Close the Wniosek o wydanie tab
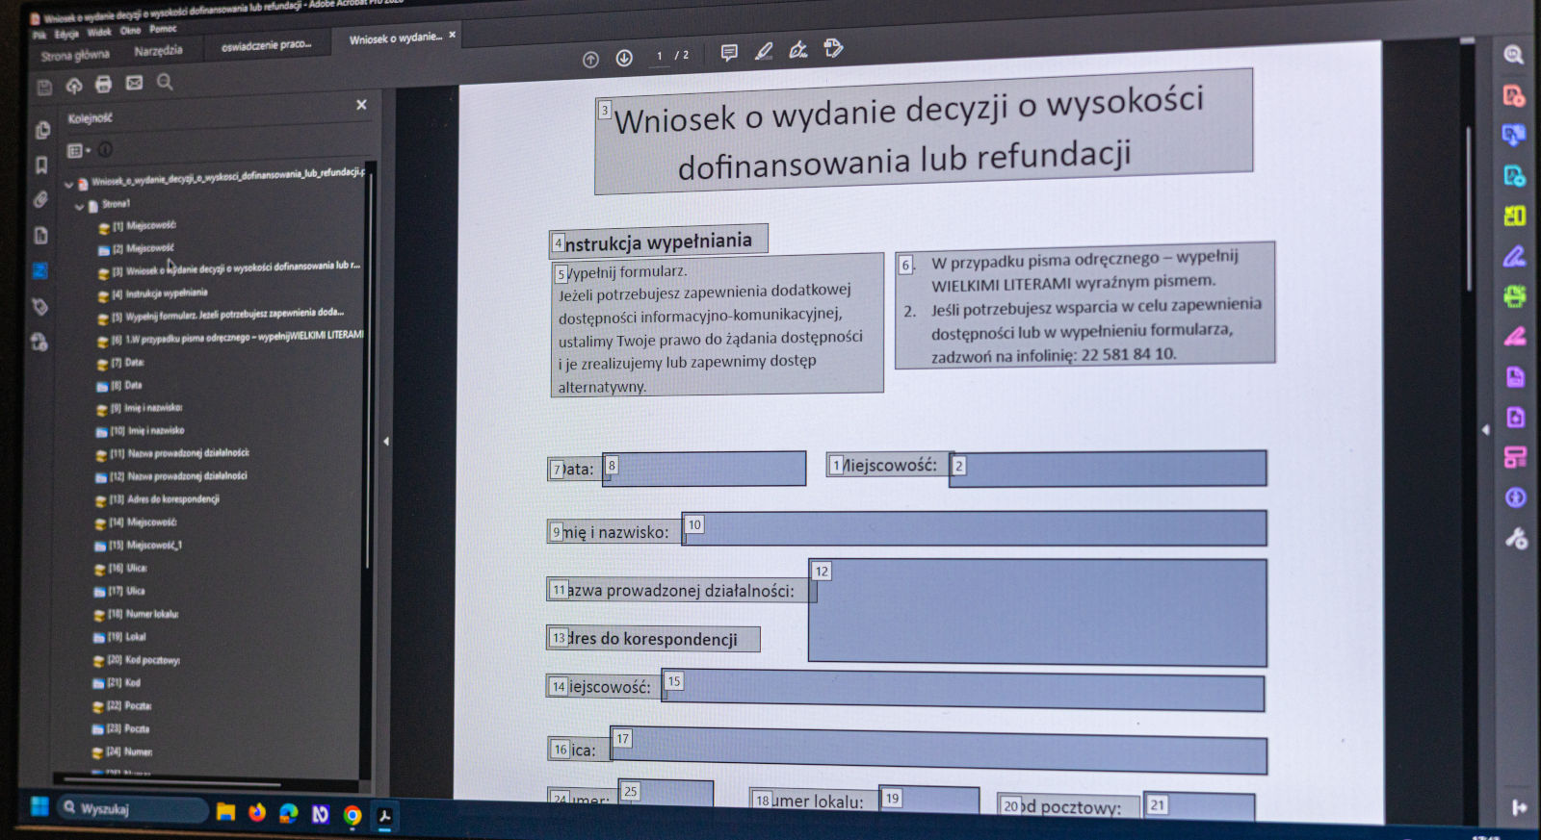Screen dimensions: 1541x840 pyautogui.click(x=453, y=35)
